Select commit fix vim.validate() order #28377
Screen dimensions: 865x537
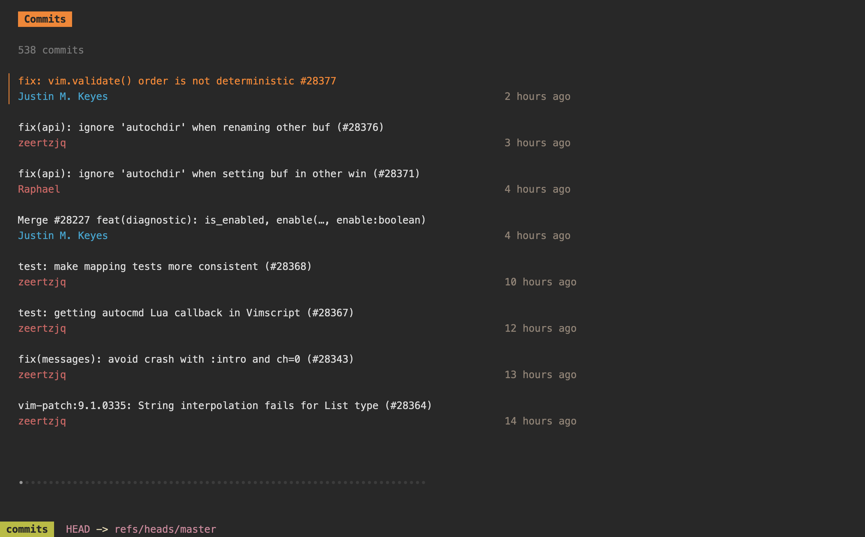click(x=177, y=81)
